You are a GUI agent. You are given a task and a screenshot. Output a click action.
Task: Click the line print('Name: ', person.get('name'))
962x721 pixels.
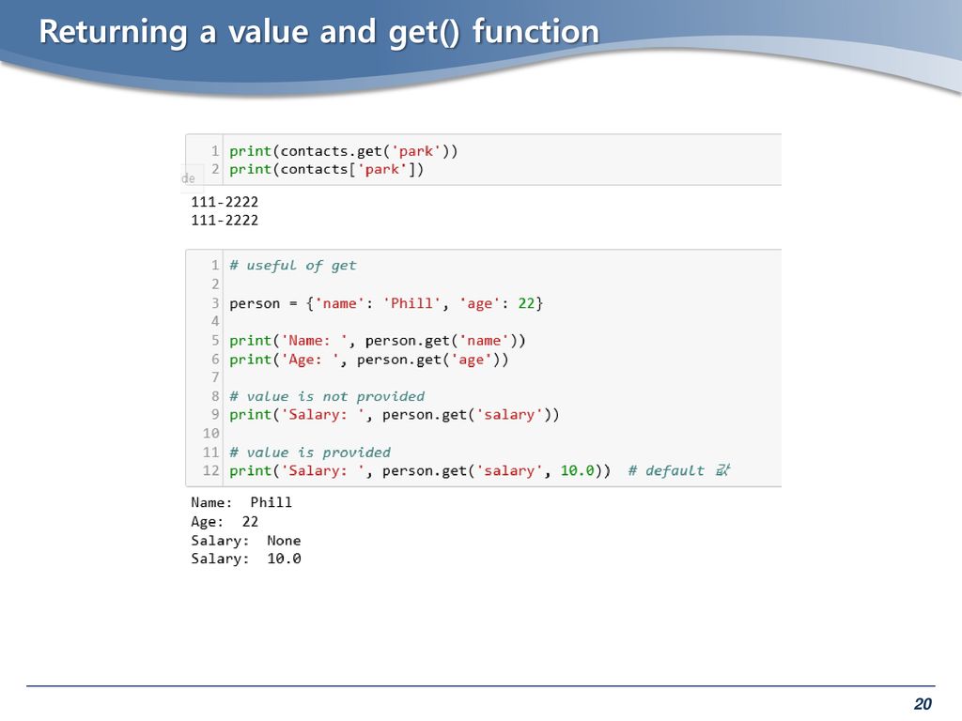pyautogui.click(x=378, y=341)
